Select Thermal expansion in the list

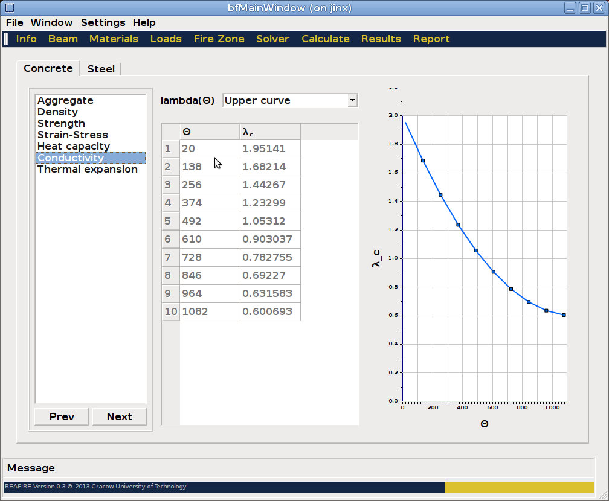coord(88,170)
